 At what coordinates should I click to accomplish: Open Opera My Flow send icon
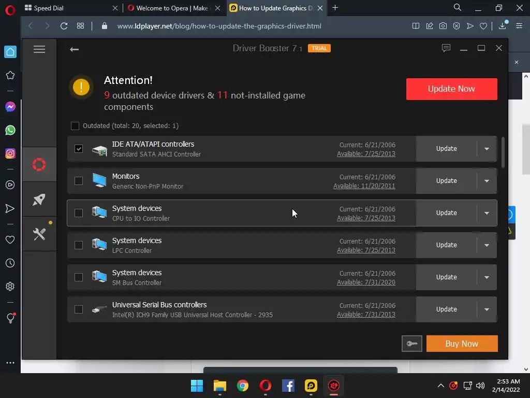click(10, 208)
